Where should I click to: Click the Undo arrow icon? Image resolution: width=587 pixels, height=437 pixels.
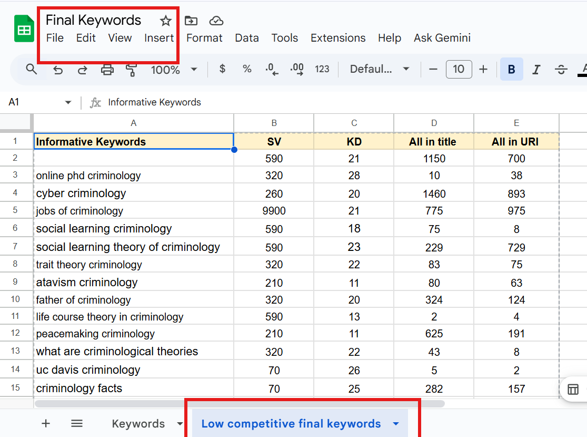(x=58, y=70)
